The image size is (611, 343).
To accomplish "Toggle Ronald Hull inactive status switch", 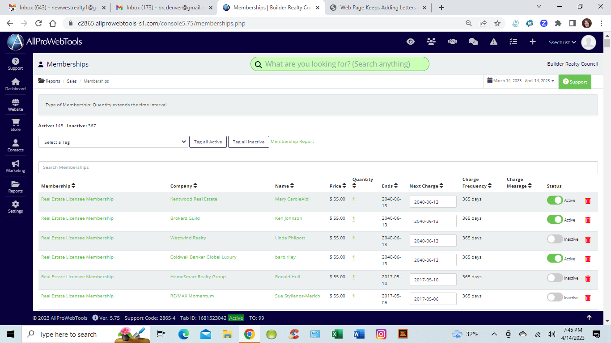I will pyautogui.click(x=555, y=278).
